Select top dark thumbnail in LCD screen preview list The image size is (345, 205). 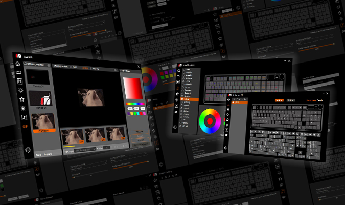(x=38, y=76)
